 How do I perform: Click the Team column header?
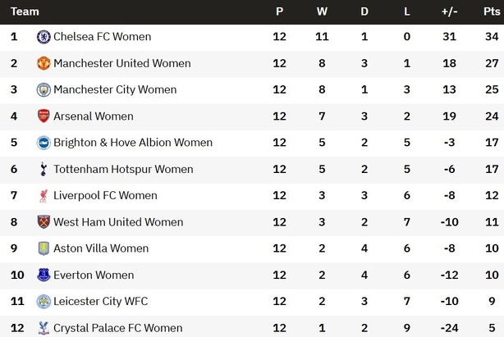[25, 11]
